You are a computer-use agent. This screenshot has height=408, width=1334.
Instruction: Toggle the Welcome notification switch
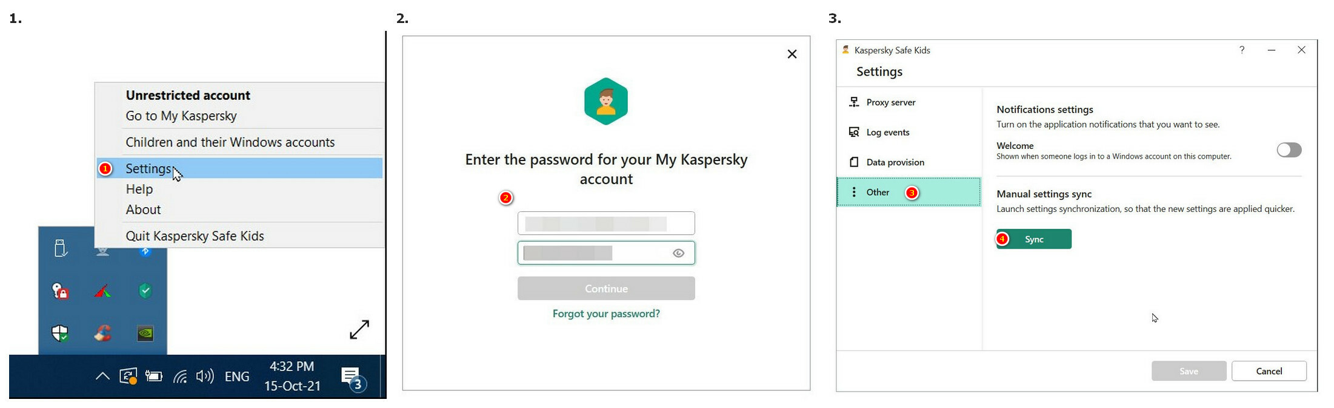pos(1289,150)
